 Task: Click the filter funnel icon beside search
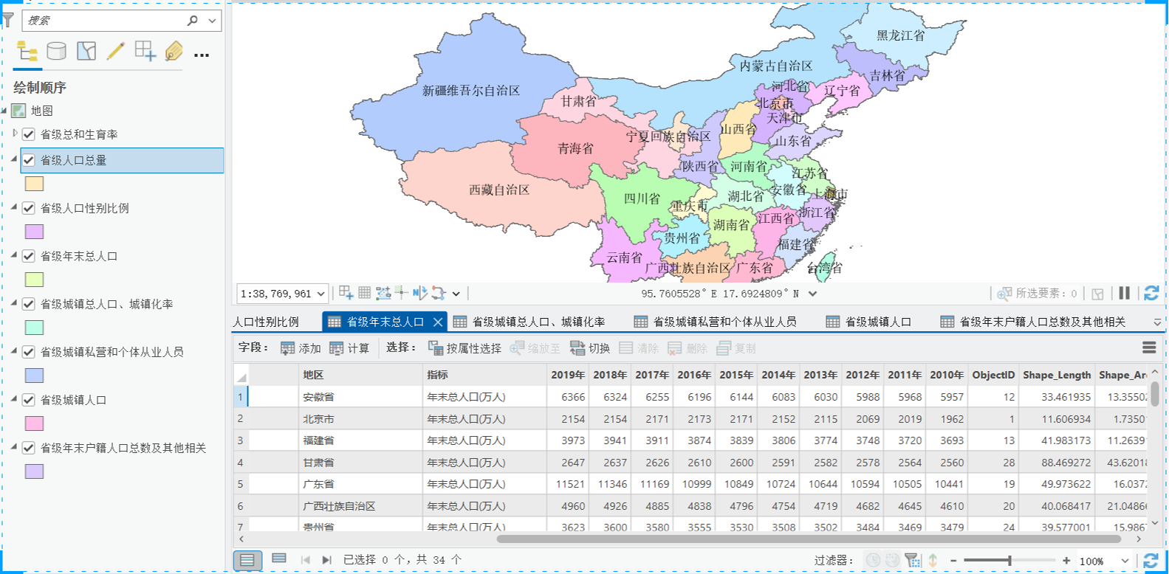point(8,21)
